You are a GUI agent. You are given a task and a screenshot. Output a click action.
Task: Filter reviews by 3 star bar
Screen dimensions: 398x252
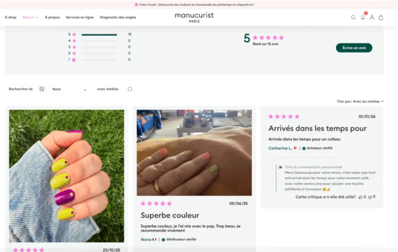pos(99,47)
